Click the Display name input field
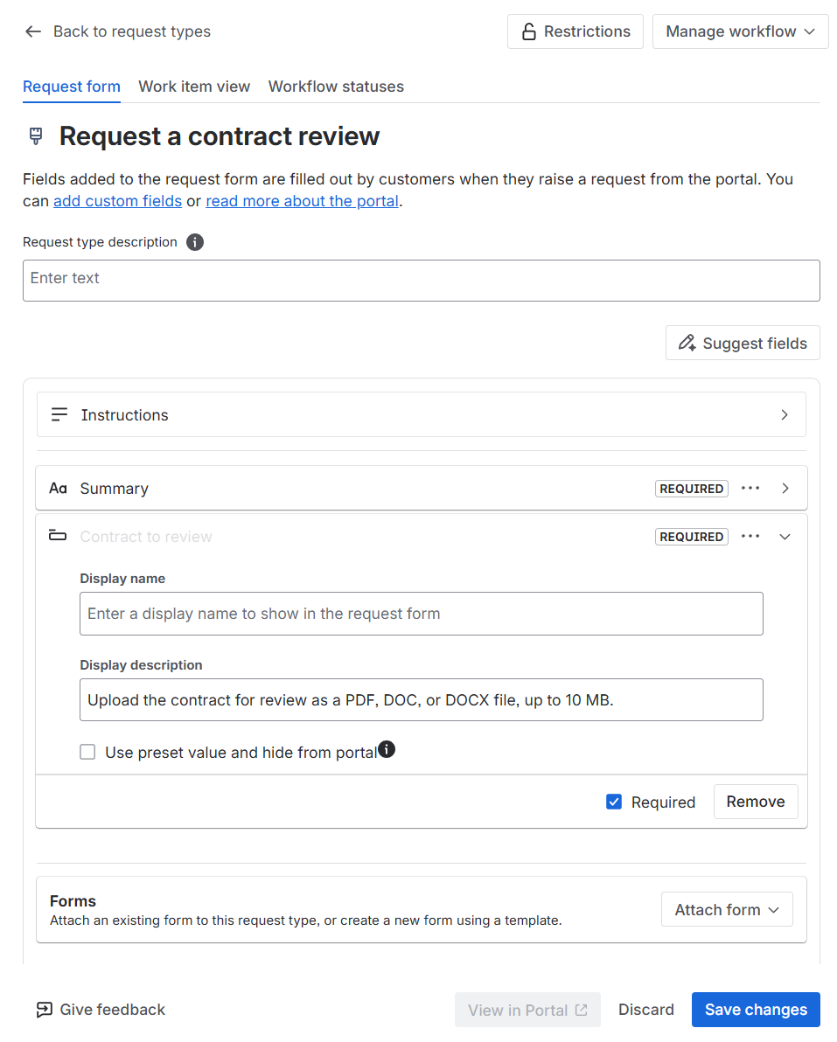Viewport: 837px width, 1042px height. [x=422, y=614]
